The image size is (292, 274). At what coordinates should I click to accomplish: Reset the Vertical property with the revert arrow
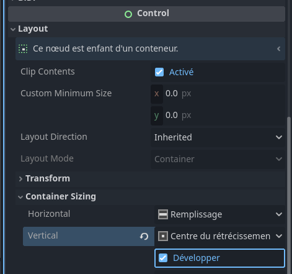click(x=144, y=236)
